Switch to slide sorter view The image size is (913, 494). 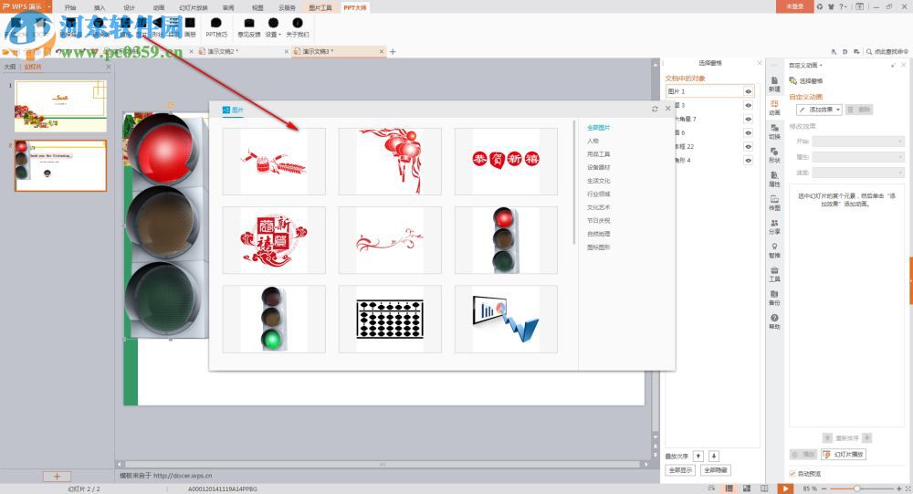coord(747,489)
